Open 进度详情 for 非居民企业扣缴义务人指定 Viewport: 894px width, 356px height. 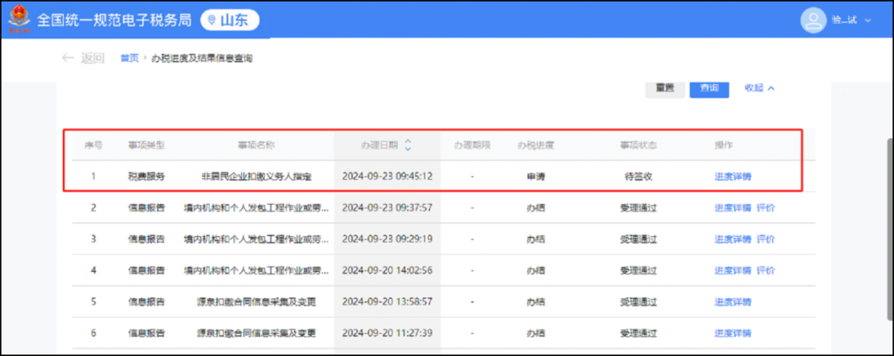tap(733, 177)
